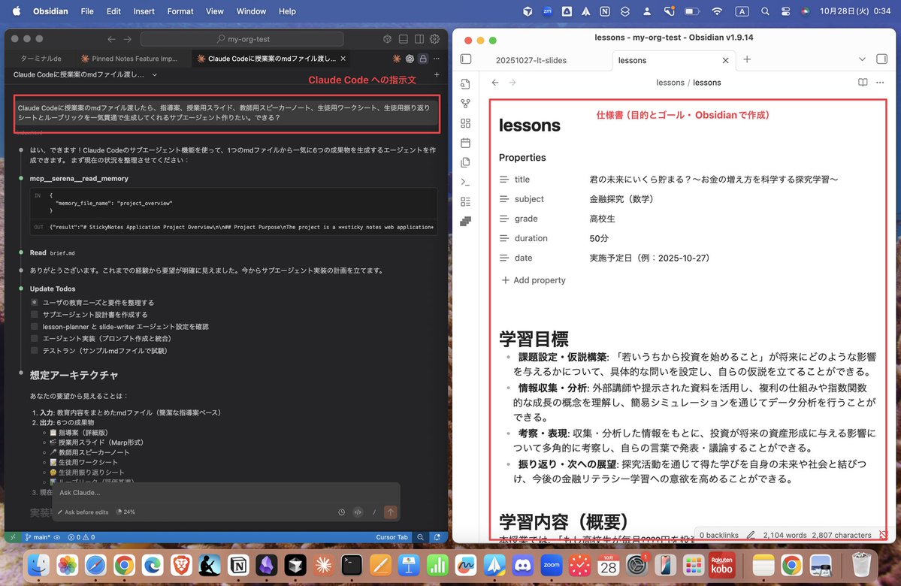This screenshot has width=901, height=586.
Task: Open quick switcher icon in Obsidian ribbon
Action: 465,84
